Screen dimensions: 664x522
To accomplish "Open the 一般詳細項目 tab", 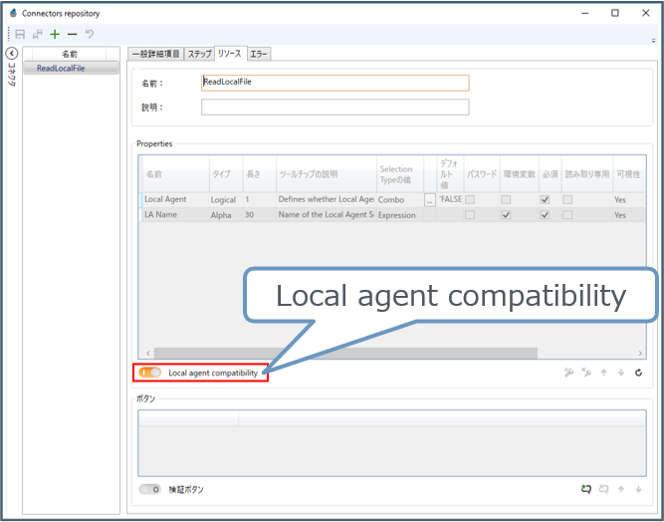I will pyautogui.click(x=155, y=54).
